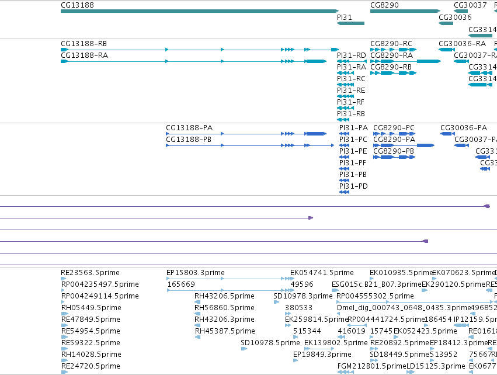Viewport: 497px width, 375px height.
Task: Click the RH56860.5prime EST label
Action: pyautogui.click(x=224, y=308)
